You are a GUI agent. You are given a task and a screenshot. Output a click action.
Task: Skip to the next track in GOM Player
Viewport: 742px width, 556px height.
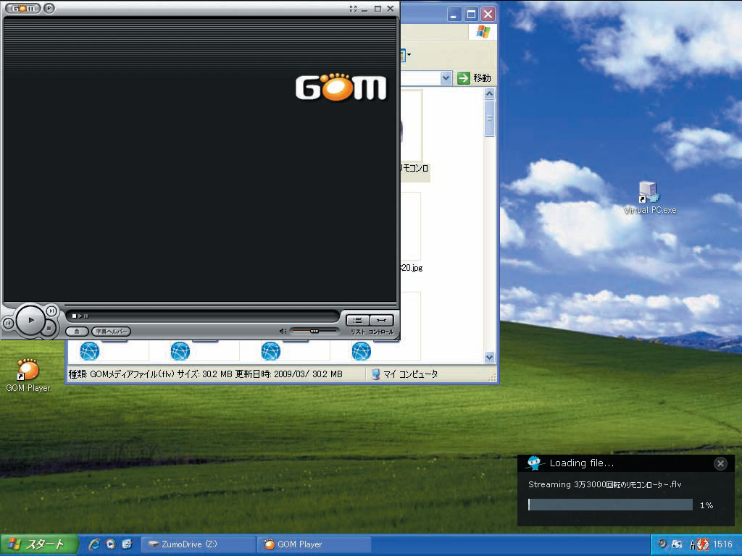[x=51, y=311]
